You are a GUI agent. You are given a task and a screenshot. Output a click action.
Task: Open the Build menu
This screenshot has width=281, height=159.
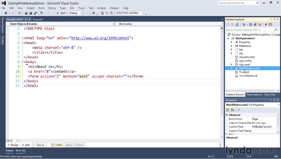click(x=41, y=8)
